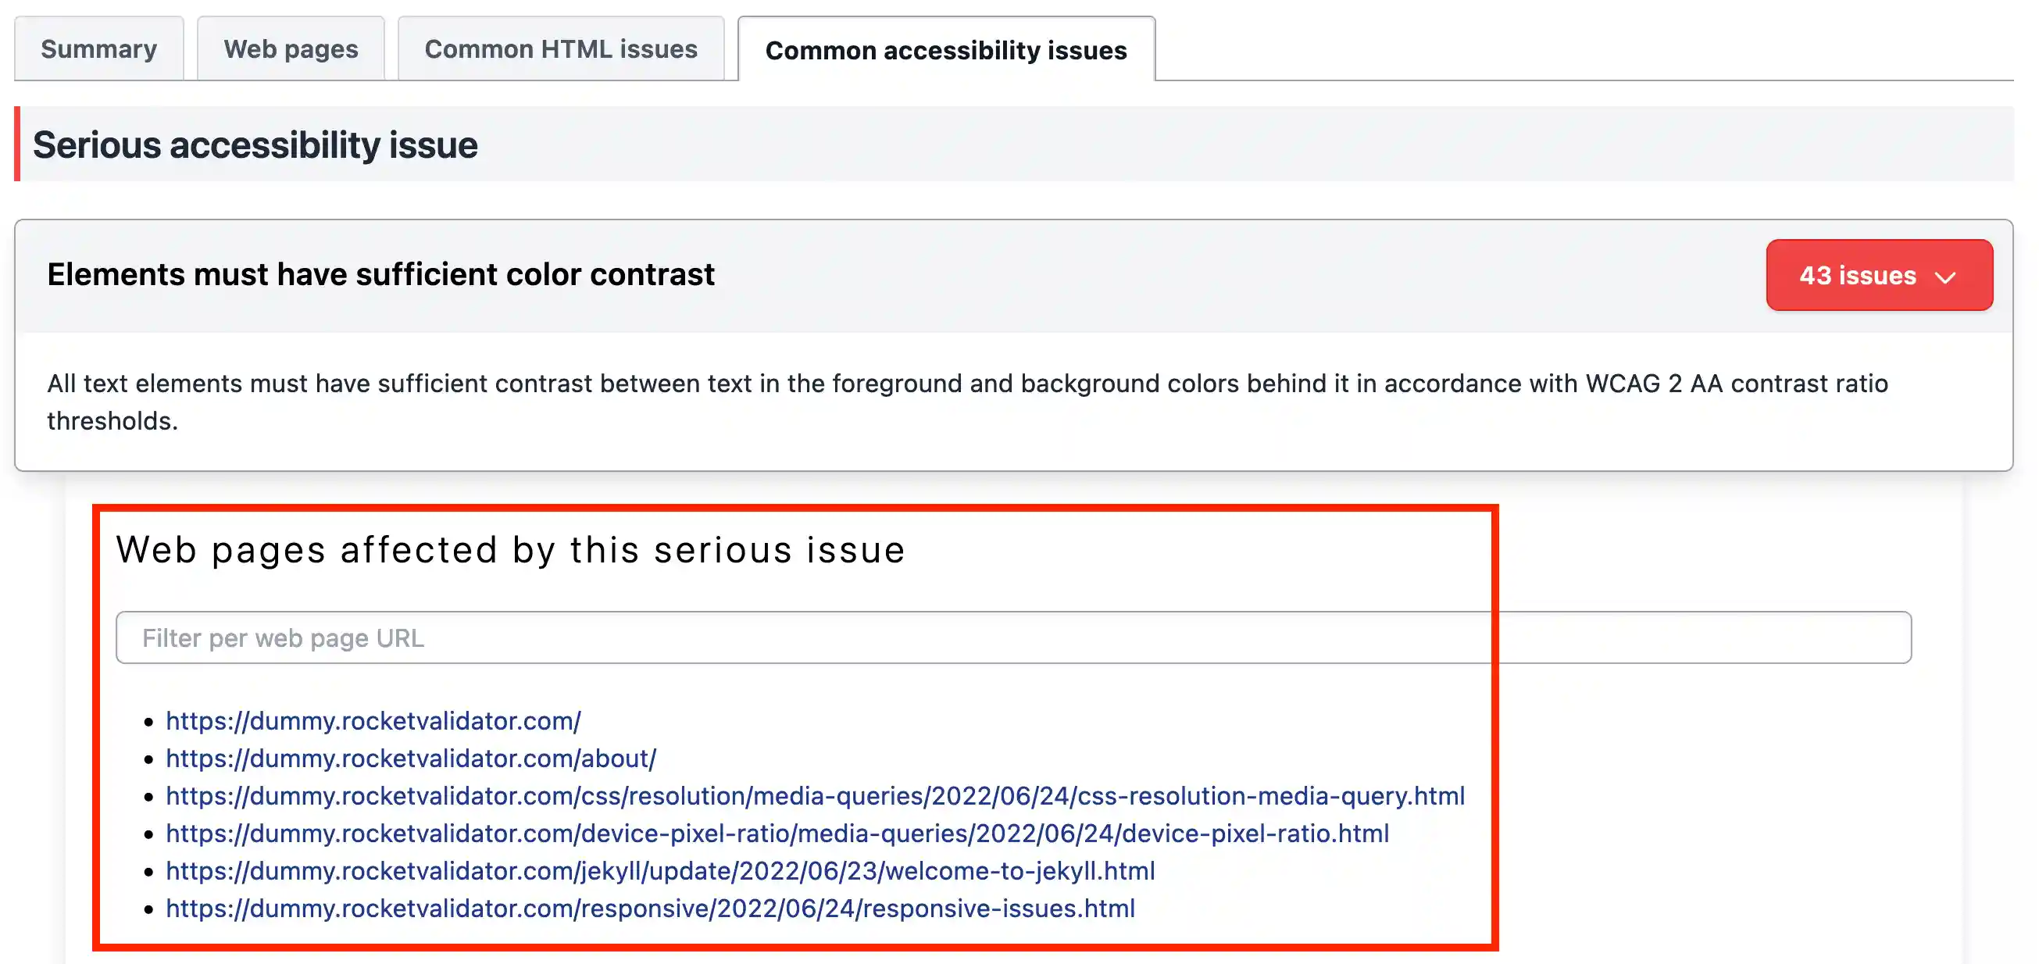Click the Serious accessibility issue heading
The height and width of the screenshot is (964, 2039).
click(x=255, y=145)
